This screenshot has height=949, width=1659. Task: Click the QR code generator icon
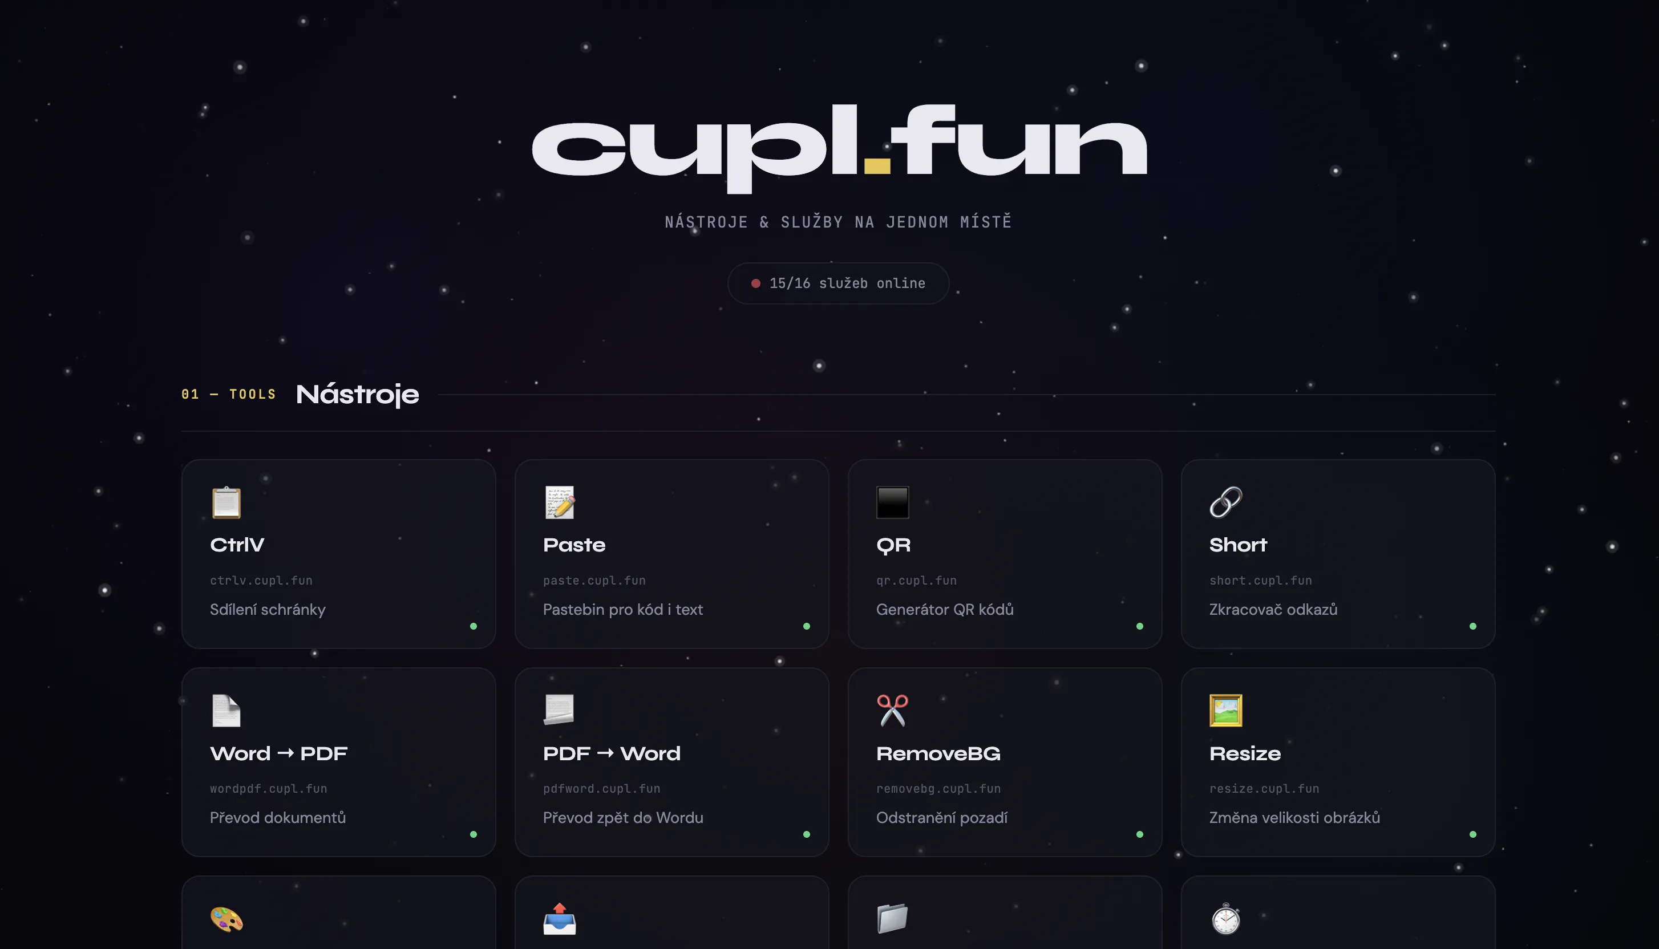tap(893, 502)
